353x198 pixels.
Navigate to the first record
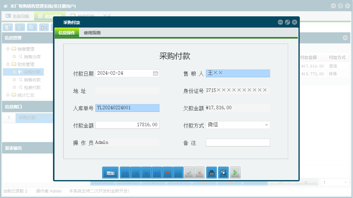(x=125, y=172)
